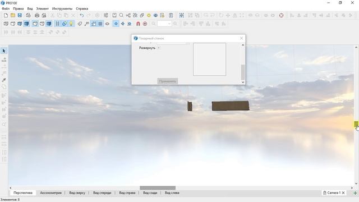Click the yellow circle icon in the top toolbar
The width and height of the screenshot is (359, 202).
[149, 15]
